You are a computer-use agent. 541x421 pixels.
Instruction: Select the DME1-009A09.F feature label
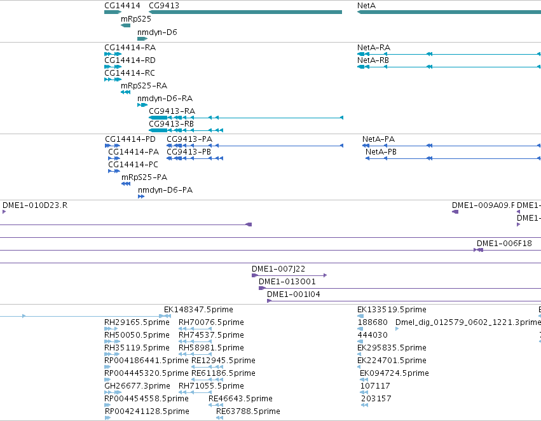[483, 205]
